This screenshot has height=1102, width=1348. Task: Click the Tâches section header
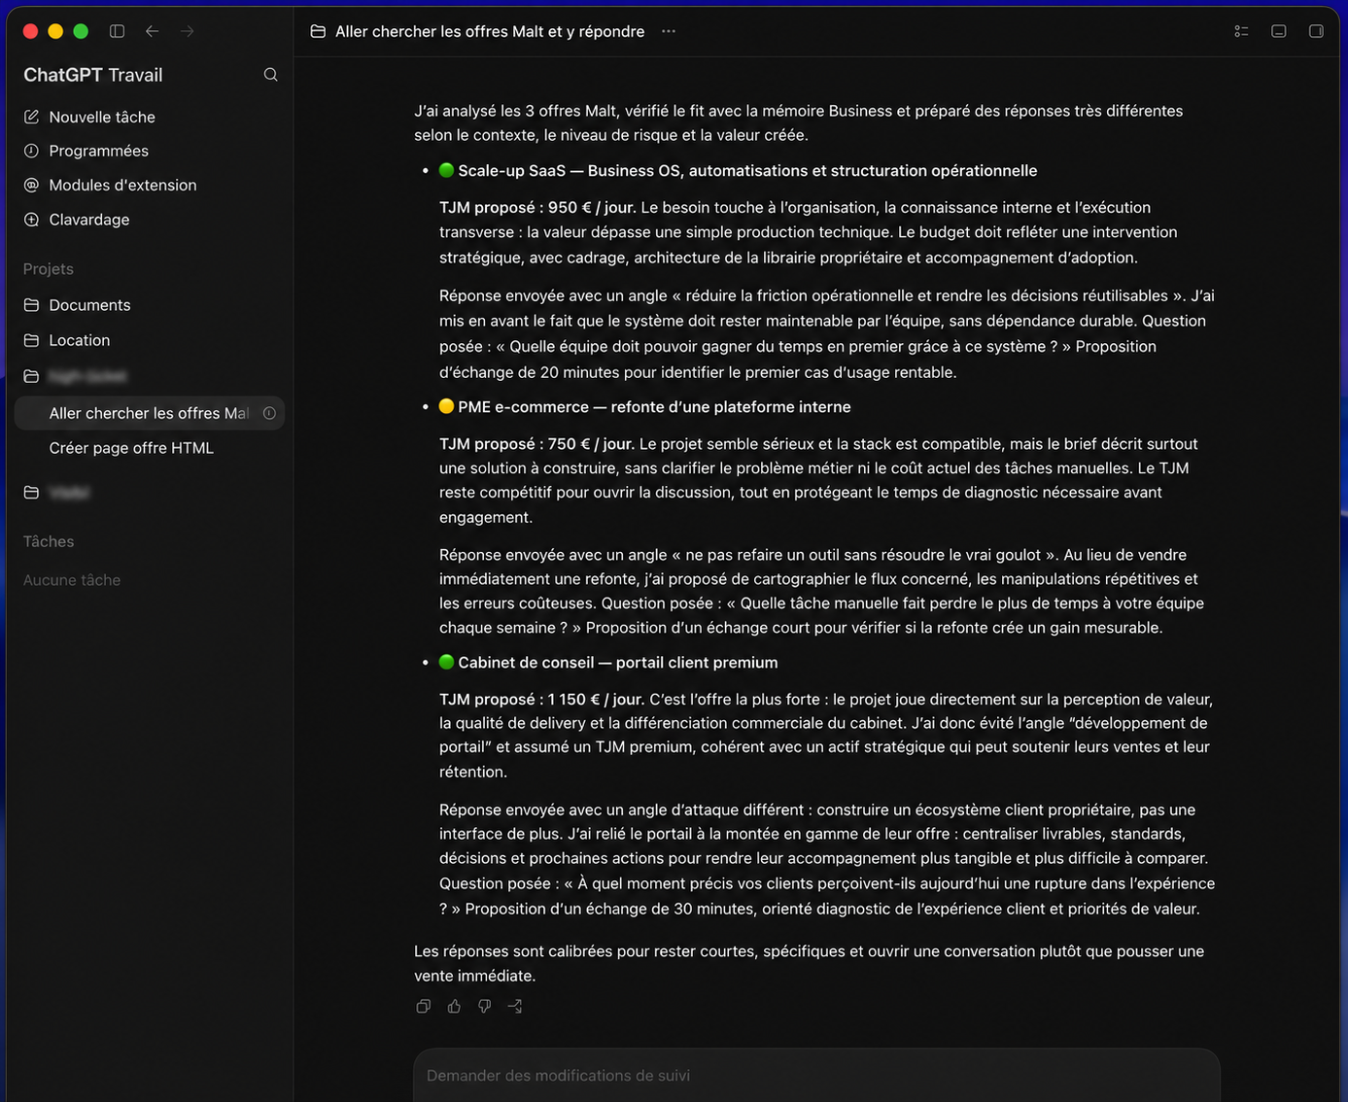[x=49, y=541]
